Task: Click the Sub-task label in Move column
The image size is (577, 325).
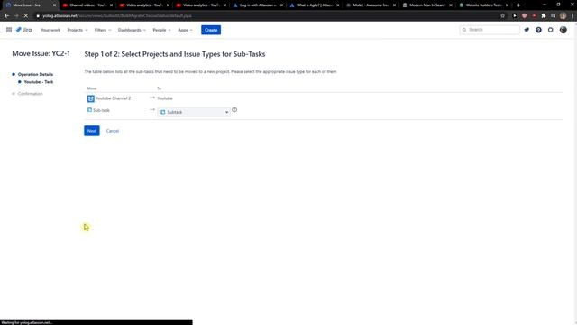Action: pyautogui.click(x=101, y=110)
